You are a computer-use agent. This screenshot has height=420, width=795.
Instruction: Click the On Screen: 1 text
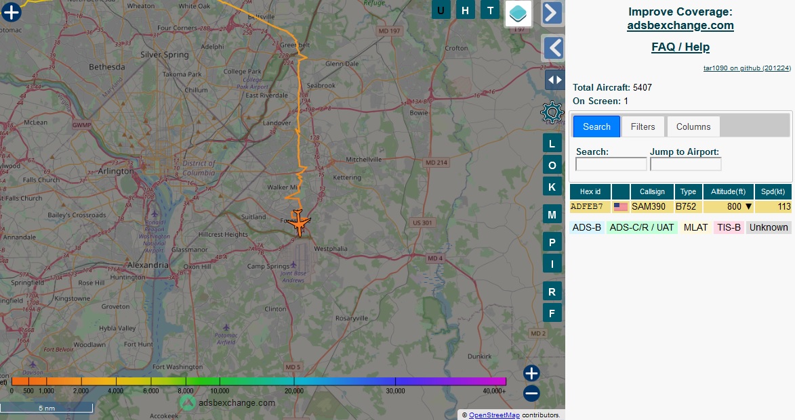(600, 101)
